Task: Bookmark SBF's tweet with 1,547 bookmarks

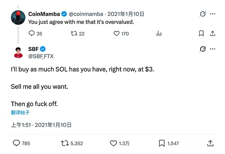Action: pyautogui.click(x=162, y=143)
